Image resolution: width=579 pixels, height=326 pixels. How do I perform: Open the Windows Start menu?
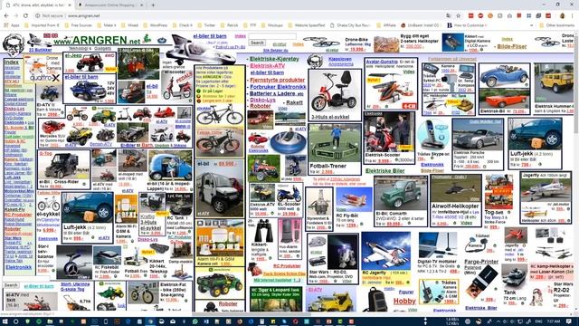(5, 321)
